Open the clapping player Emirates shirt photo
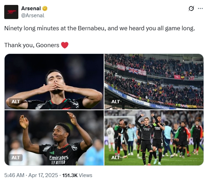The image size is (206, 182). point(54,138)
